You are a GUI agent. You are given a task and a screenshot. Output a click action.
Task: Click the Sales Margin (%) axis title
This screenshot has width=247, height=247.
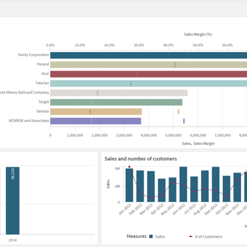pyautogui.click(x=198, y=34)
